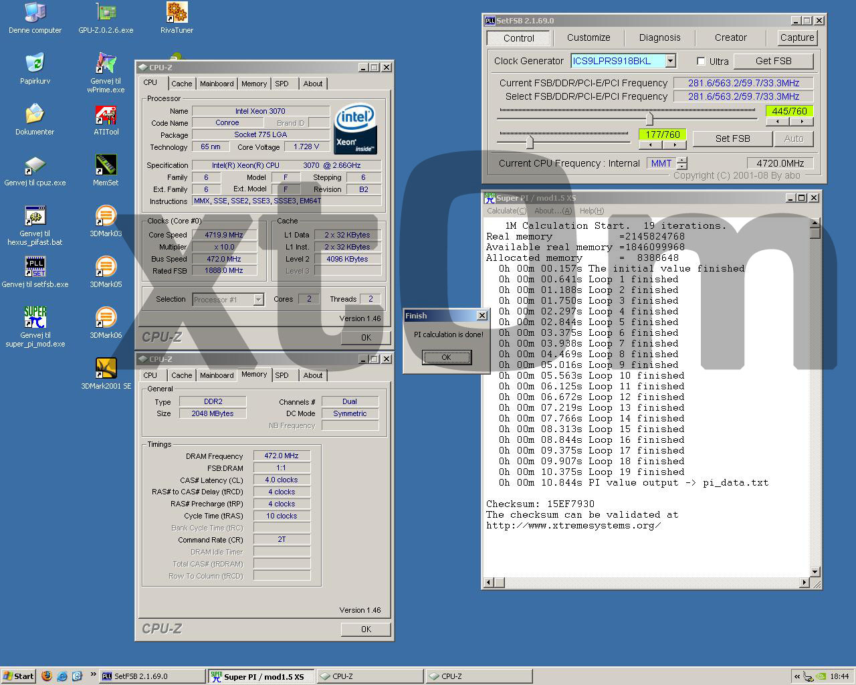Click OK in Finish dialog

[x=447, y=357]
